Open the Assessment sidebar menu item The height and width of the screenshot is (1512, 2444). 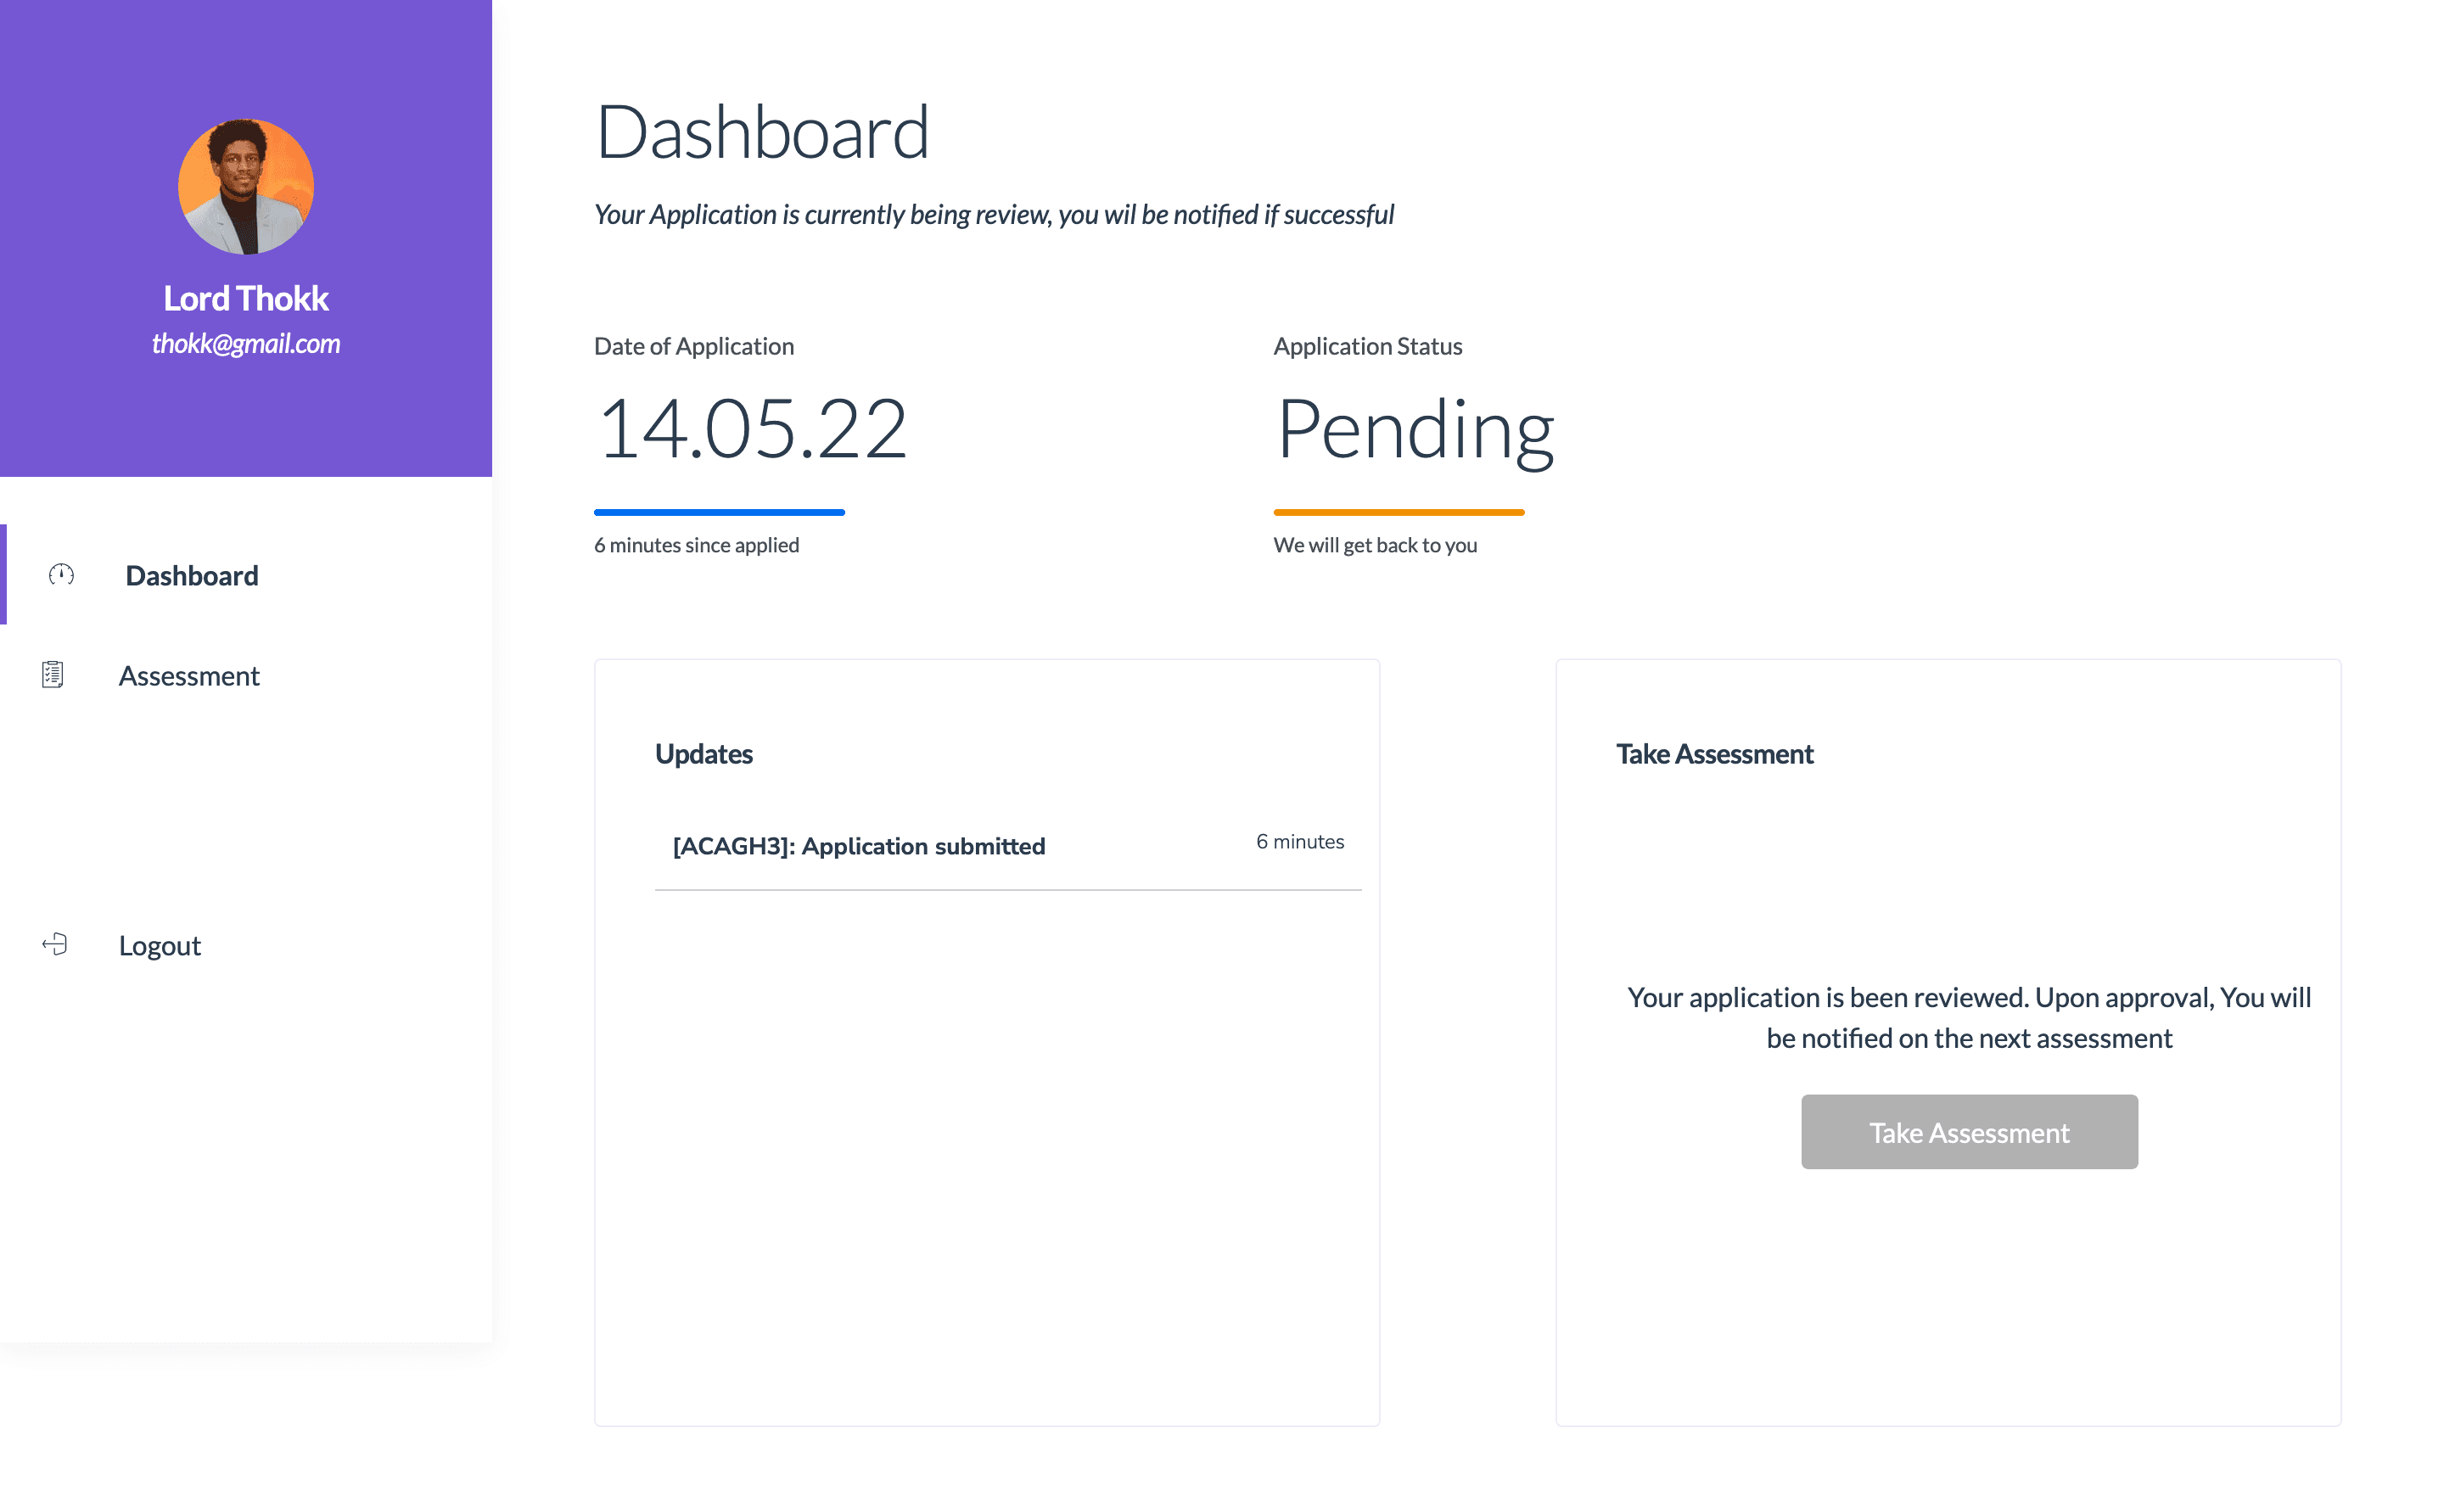[x=189, y=676]
